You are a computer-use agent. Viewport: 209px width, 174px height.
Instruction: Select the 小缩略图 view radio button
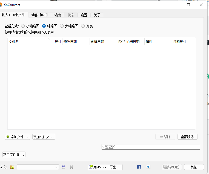pyautogui.click(x=23, y=26)
